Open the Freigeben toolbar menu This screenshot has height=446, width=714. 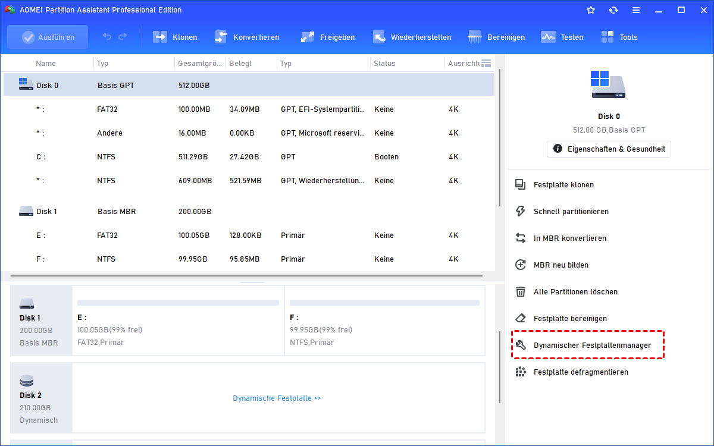(327, 37)
